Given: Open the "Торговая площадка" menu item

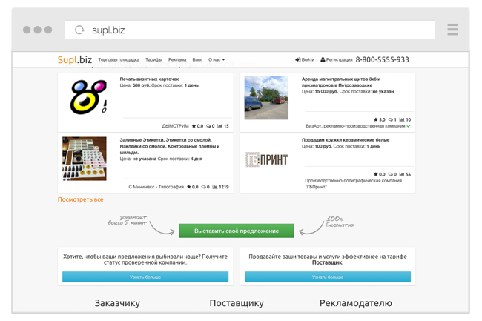Looking at the screenshot, I should point(119,59).
